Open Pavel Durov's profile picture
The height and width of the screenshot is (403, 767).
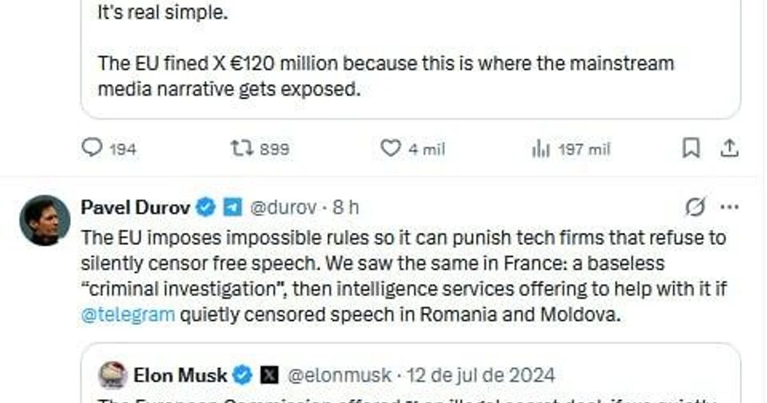point(44,220)
